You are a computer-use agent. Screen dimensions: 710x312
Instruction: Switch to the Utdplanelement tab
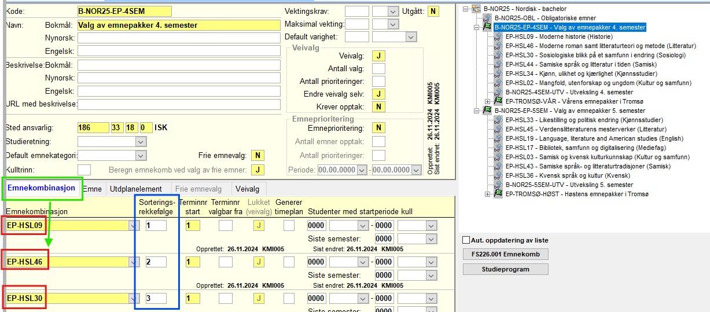pyautogui.click(x=136, y=189)
